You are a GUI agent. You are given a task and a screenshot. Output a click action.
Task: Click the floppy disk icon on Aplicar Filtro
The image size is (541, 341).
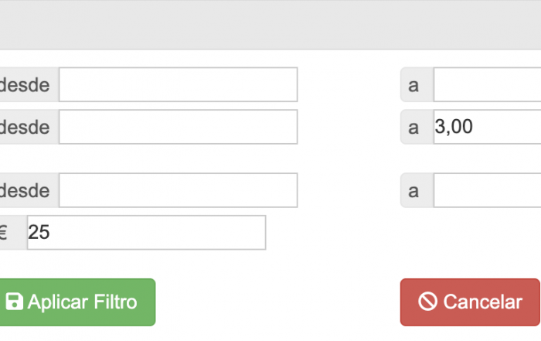click(14, 302)
